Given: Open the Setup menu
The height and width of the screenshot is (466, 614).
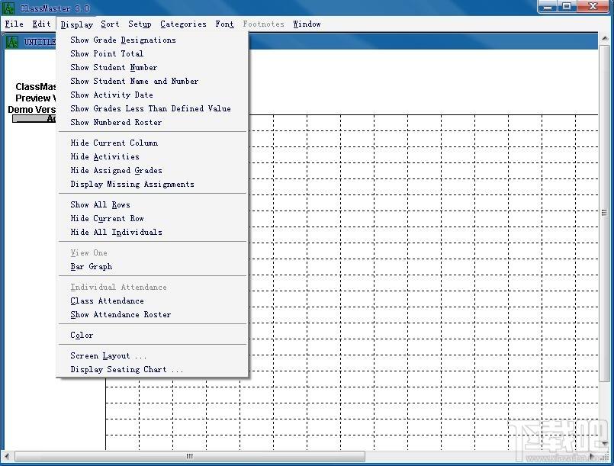Looking at the screenshot, I should click(x=140, y=24).
